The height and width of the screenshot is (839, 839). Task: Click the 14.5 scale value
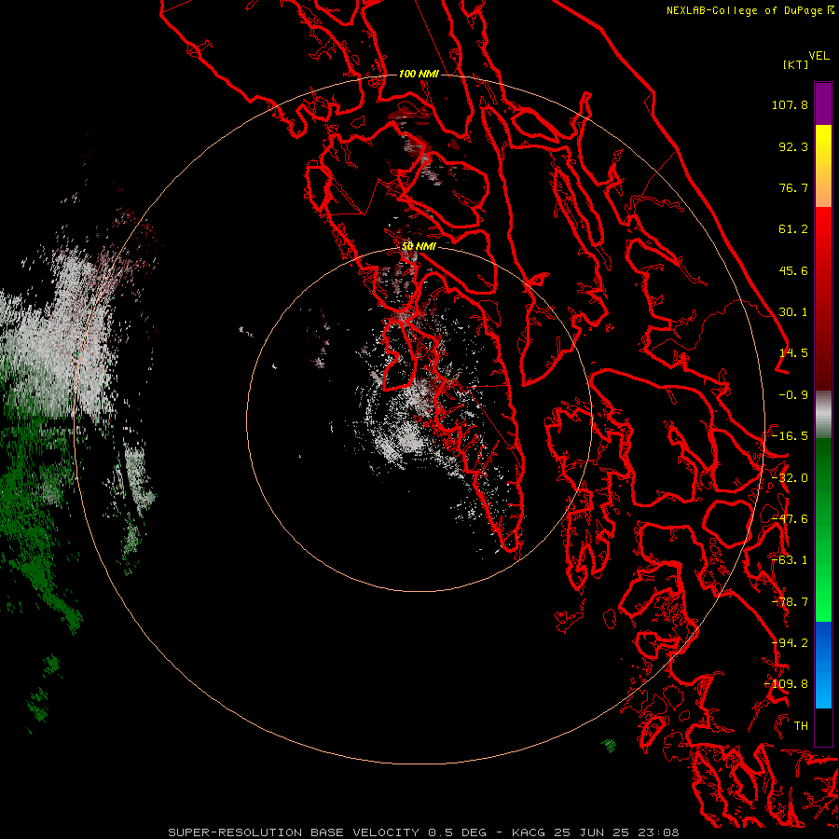click(x=793, y=353)
